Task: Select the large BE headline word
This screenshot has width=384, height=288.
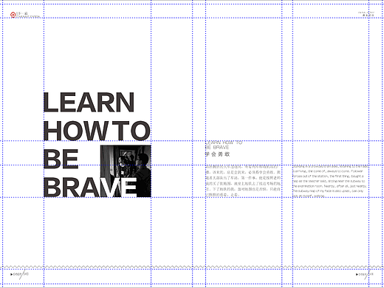Action: [x=61, y=159]
